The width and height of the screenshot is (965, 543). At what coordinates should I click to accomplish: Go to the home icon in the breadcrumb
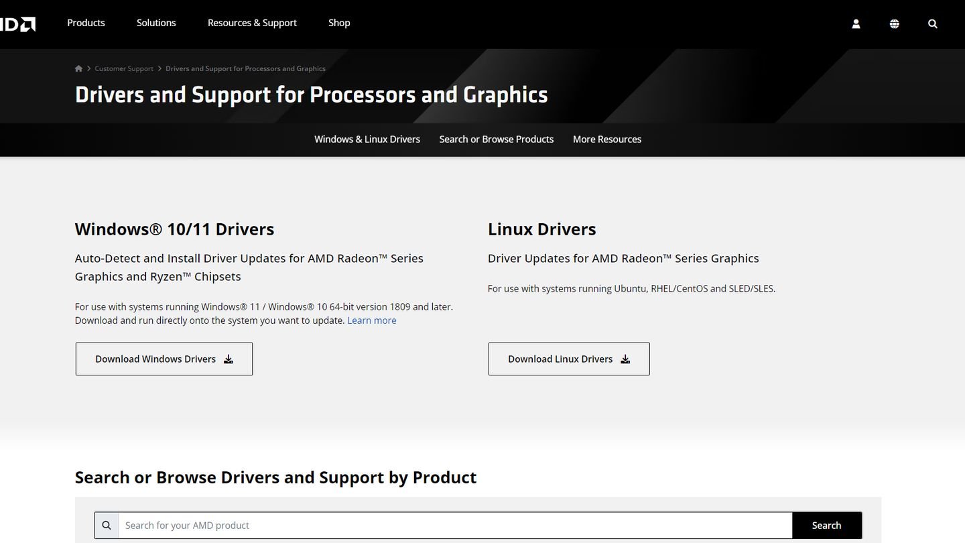[x=78, y=68]
